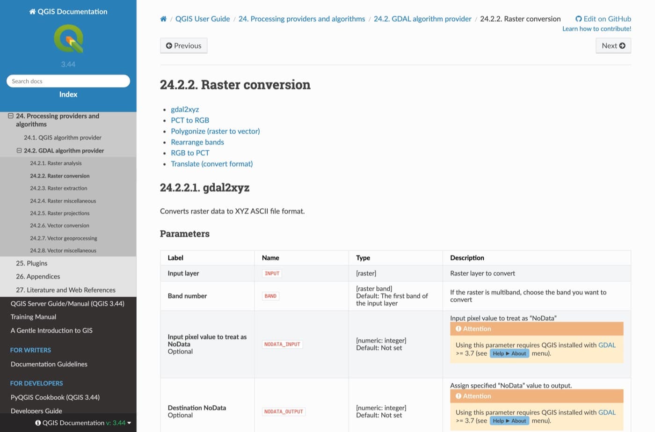This screenshot has width=655, height=432.
Task: Jump to Polygonize (raster to vector)
Action: (215, 132)
